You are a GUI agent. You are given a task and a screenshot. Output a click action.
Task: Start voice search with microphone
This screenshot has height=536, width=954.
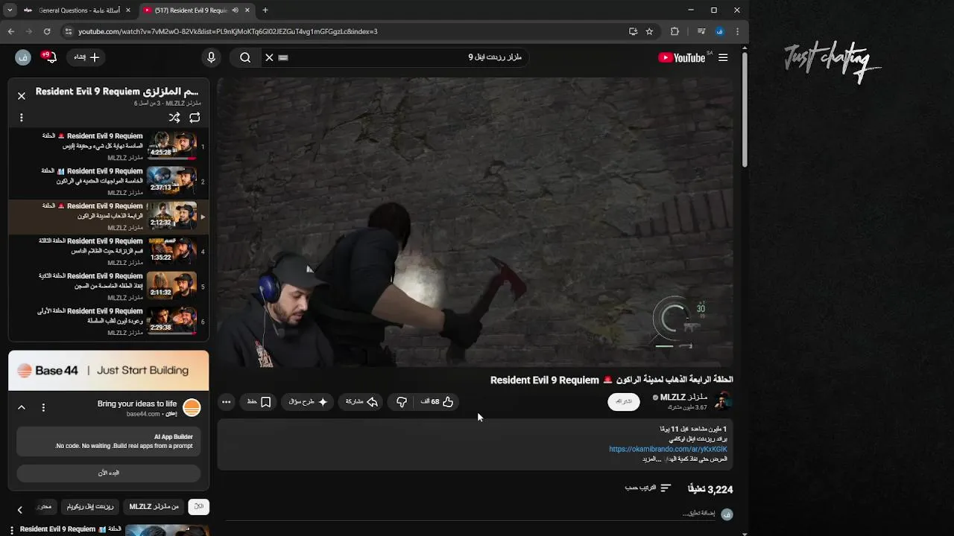click(211, 57)
